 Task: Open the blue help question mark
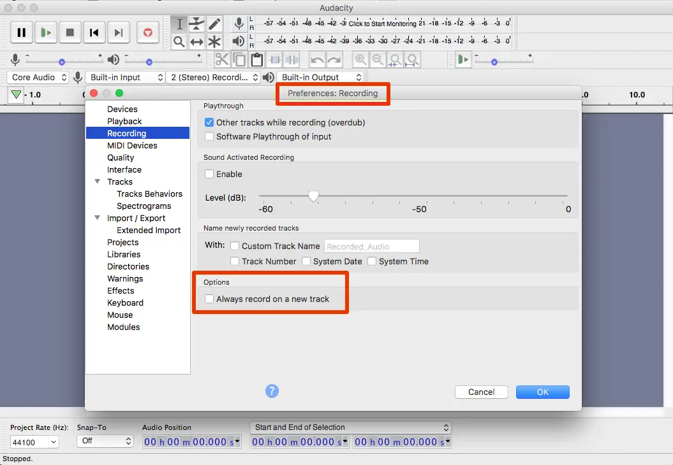coord(272,391)
